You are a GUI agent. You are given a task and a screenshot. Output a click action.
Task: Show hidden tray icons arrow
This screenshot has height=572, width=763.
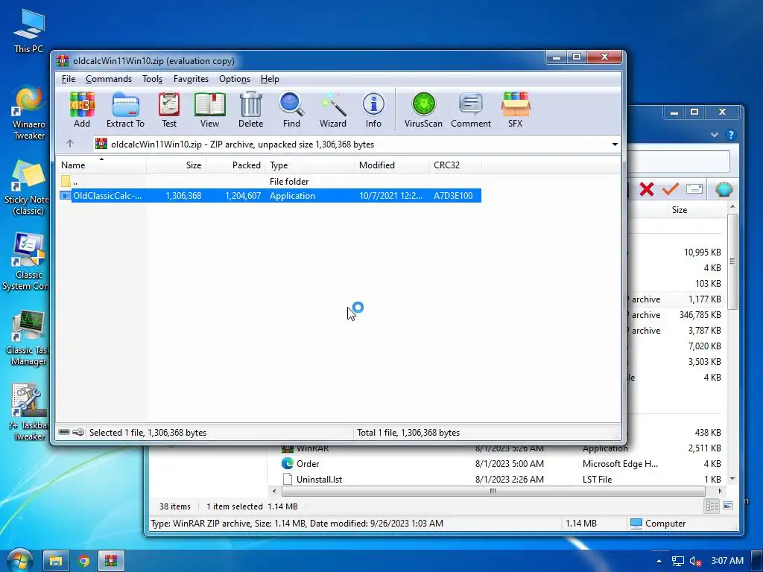tap(659, 561)
